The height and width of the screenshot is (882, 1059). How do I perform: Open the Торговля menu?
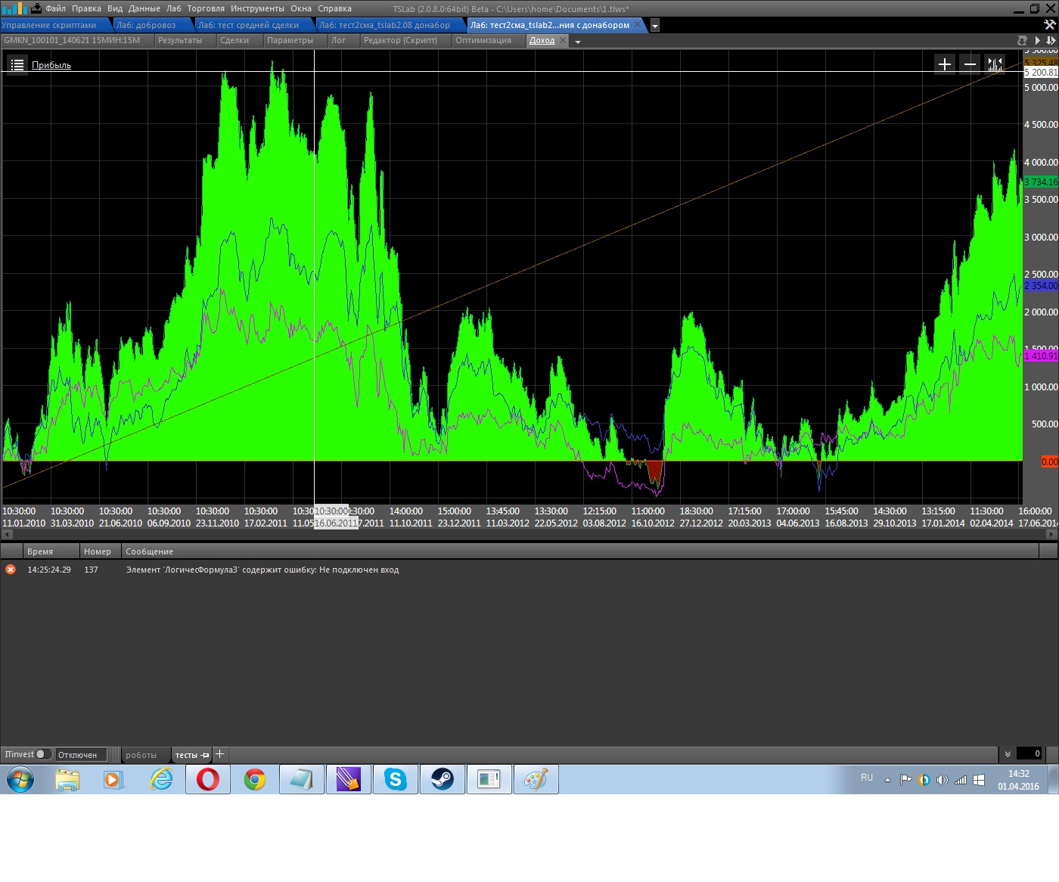pos(205,8)
